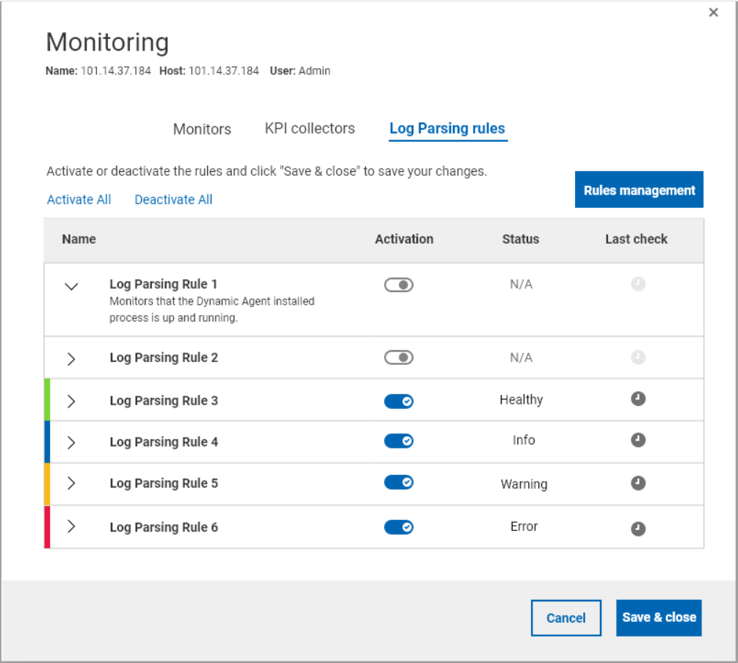Viewport: 738px width, 663px height.
Task: Open Rules management
Action: click(x=638, y=189)
